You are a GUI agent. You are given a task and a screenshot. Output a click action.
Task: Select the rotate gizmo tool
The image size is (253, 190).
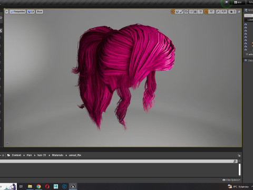click(x=177, y=12)
